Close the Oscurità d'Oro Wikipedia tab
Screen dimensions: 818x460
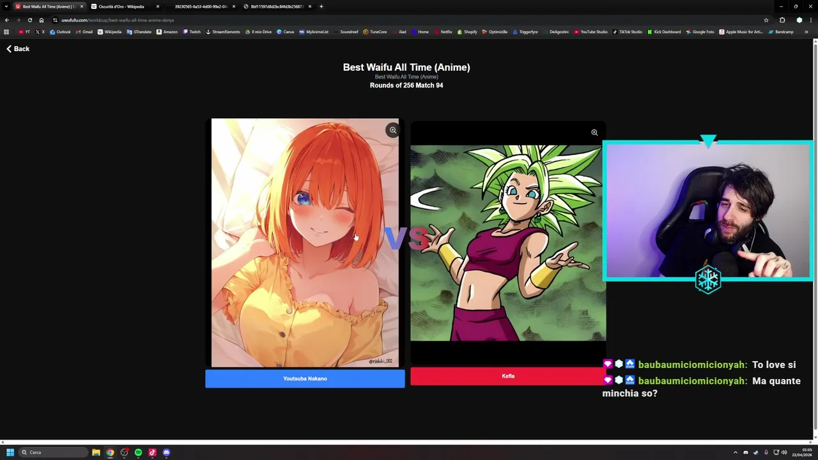tap(157, 6)
